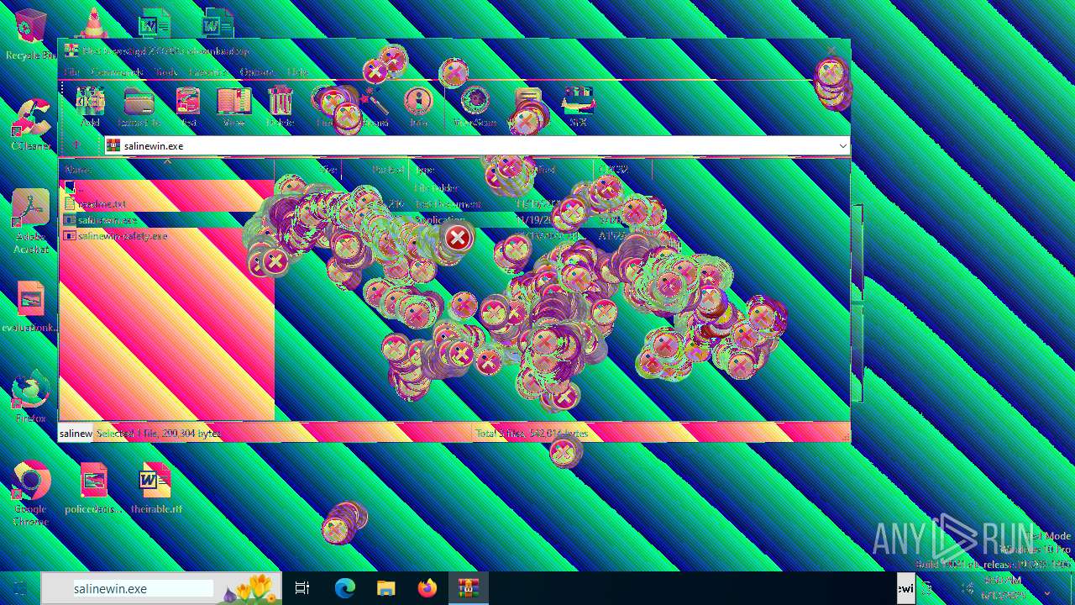Viewport: 1075px width, 605px height.
Task: Sort by the Modified column header
Action: [552, 170]
